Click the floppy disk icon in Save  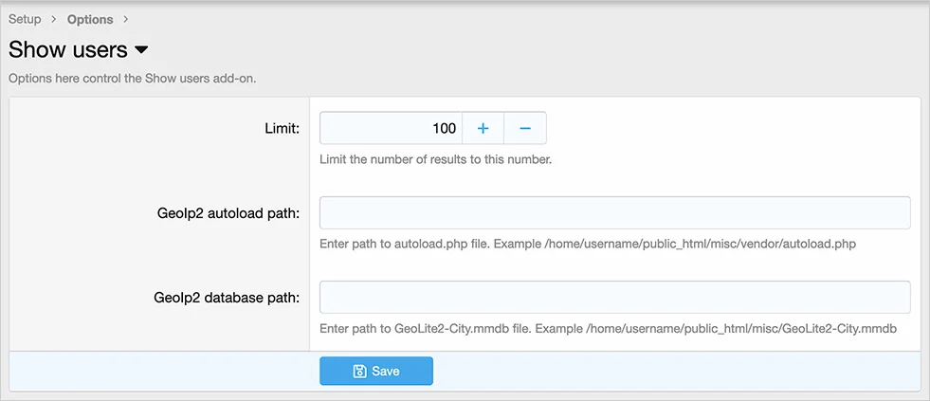[x=359, y=372]
